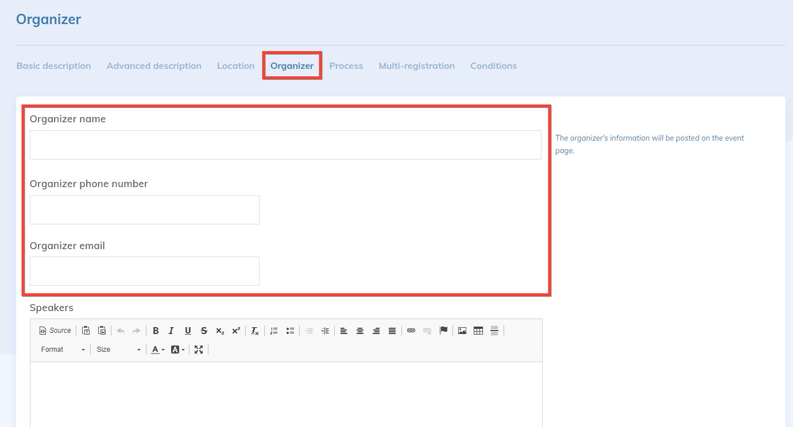Insert a numbered list

274,331
